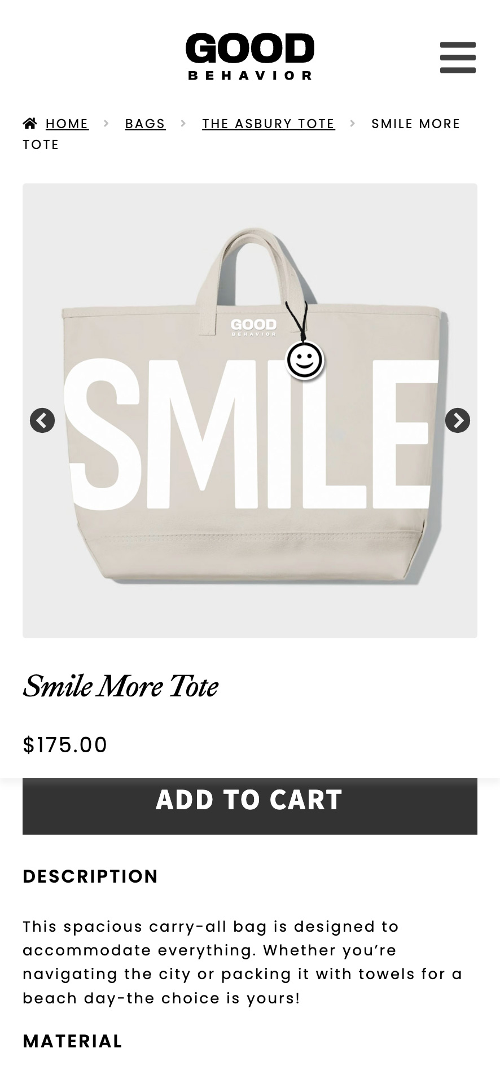Click the DESCRIPTION section heading

pyautogui.click(x=90, y=876)
